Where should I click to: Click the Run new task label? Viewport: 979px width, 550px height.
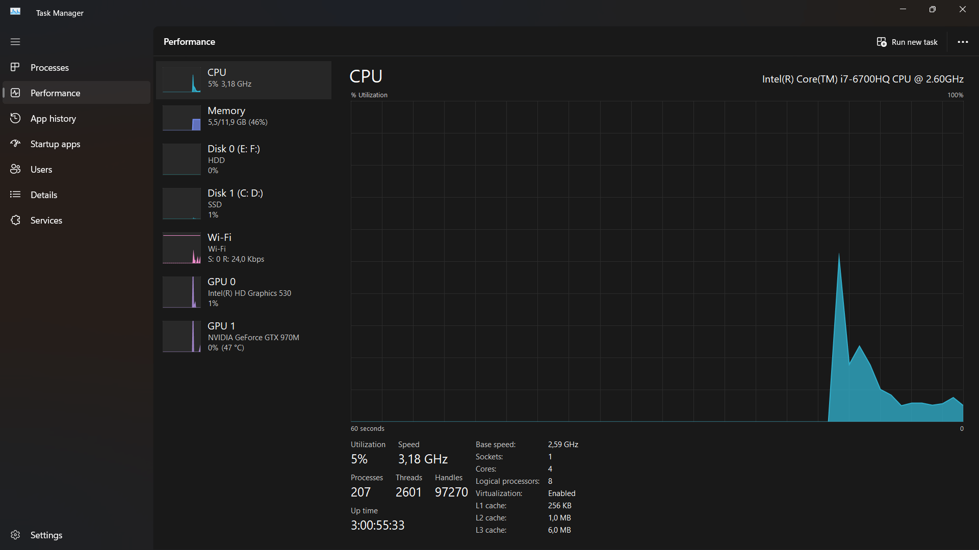click(915, 42)
